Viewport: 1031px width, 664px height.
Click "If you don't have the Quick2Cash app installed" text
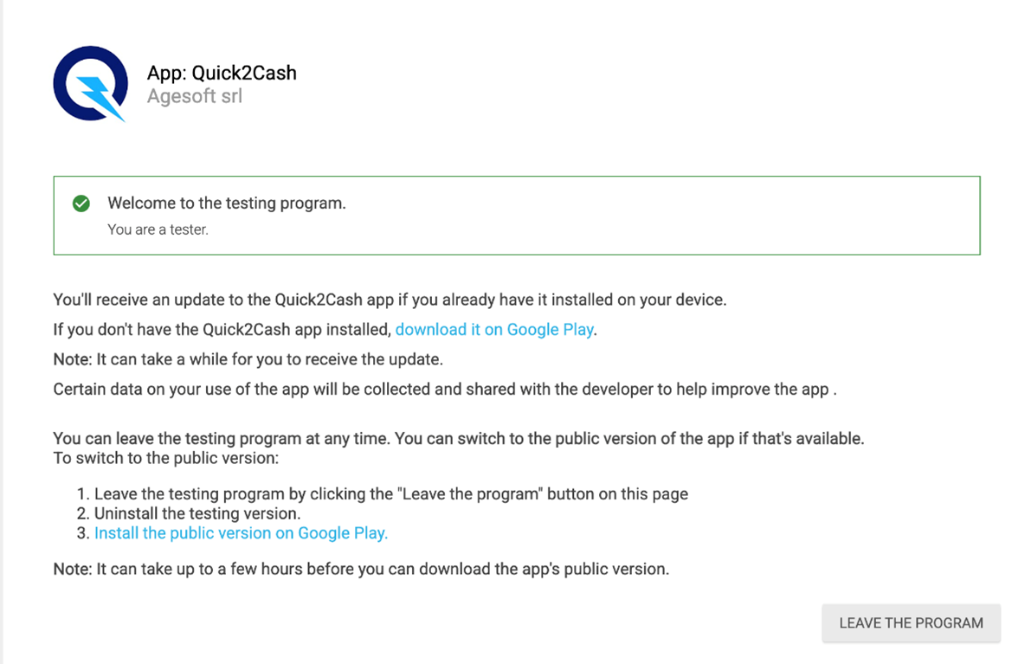[x=222, y=330]
